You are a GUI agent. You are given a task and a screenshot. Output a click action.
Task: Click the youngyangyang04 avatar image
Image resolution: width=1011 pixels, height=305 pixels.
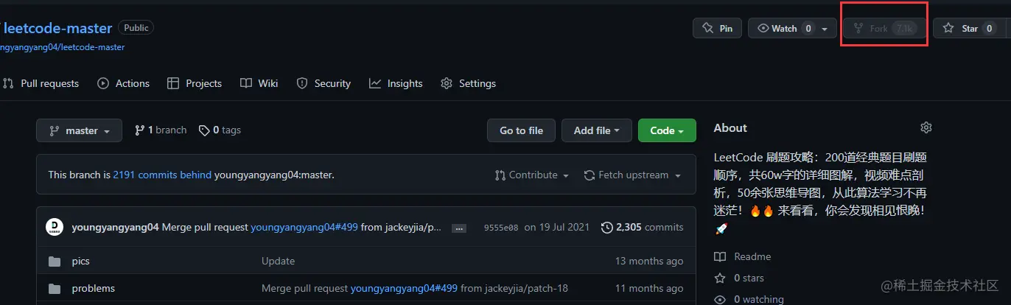[x=55, y=227]
